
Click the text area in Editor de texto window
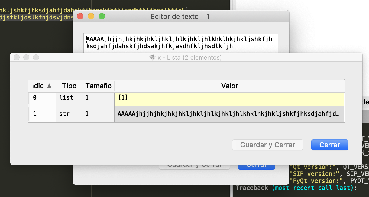coord(181,43)
